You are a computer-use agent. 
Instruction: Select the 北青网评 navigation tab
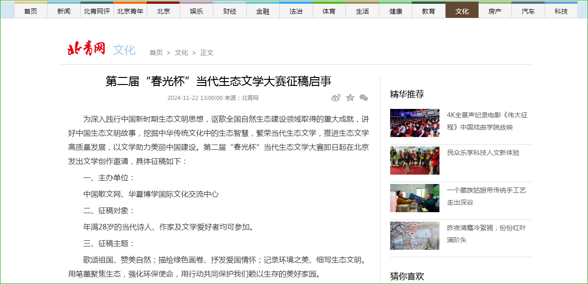pos(97,10)
